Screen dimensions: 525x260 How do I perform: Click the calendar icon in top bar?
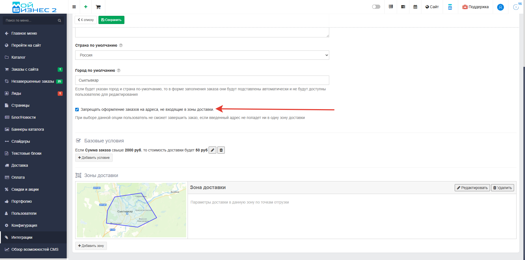coord(415,7)
